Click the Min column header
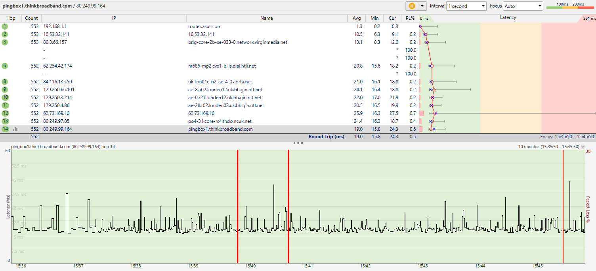Viewport: 596px width, 271px height. [374, 18]
